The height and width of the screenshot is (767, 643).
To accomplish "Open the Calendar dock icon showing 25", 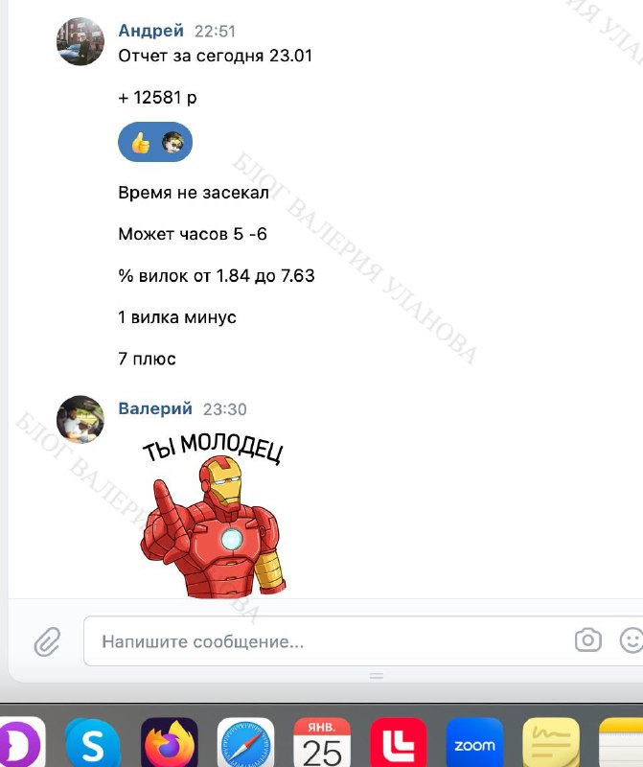I will [322, 742].
